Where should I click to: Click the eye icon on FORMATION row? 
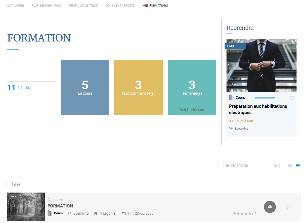coord(270,207)
